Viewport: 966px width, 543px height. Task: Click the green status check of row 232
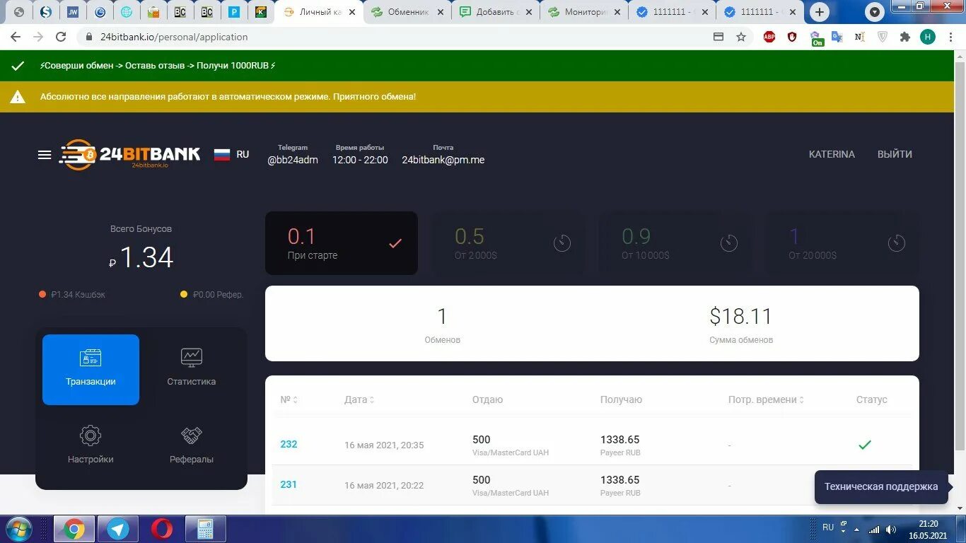tap(864, 445)
